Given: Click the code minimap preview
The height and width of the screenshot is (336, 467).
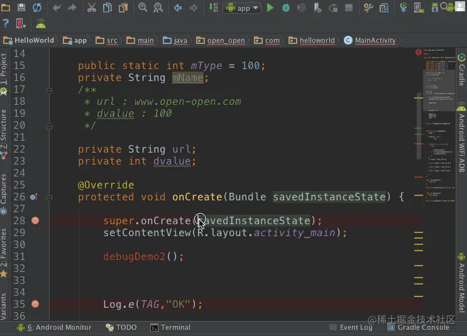Looking at the screenshot, I should (439, 126).
